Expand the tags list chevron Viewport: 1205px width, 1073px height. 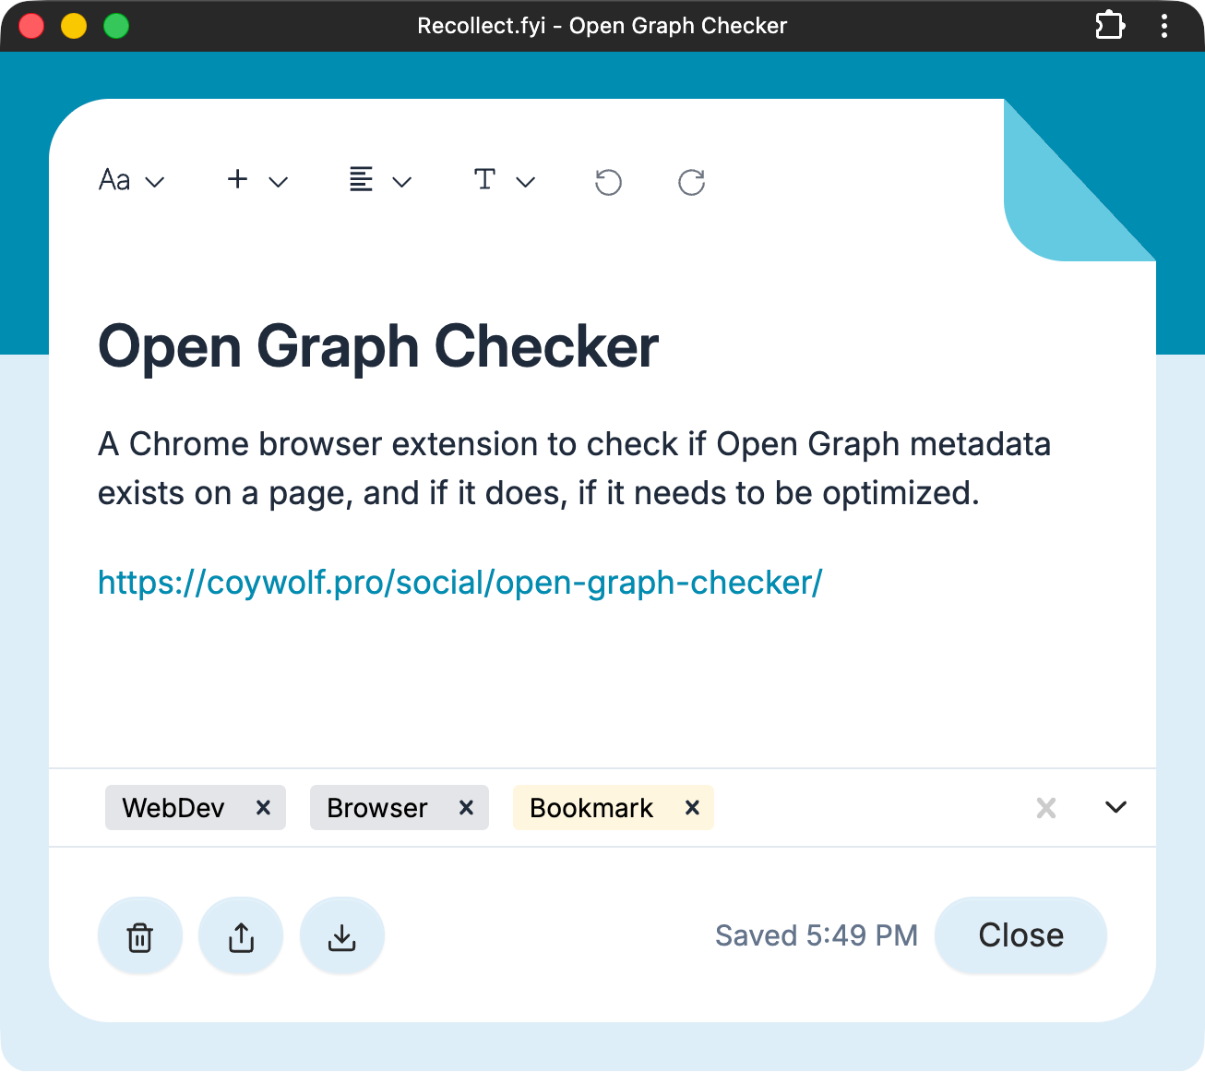pos(1116,808)
